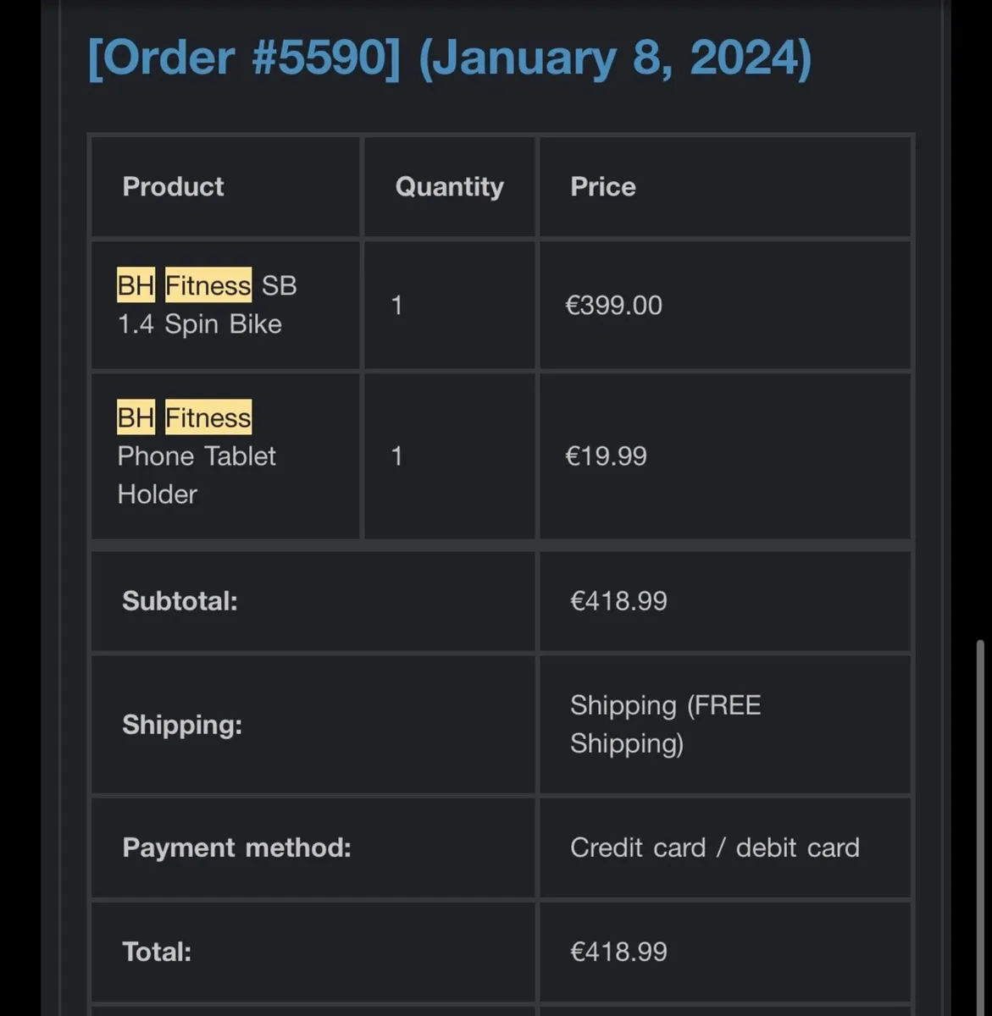Image resolution: width=992 pixels, height=1016 pixels.
Task: Select the Subtotal amount €418.99
Action: pos(618,601)
